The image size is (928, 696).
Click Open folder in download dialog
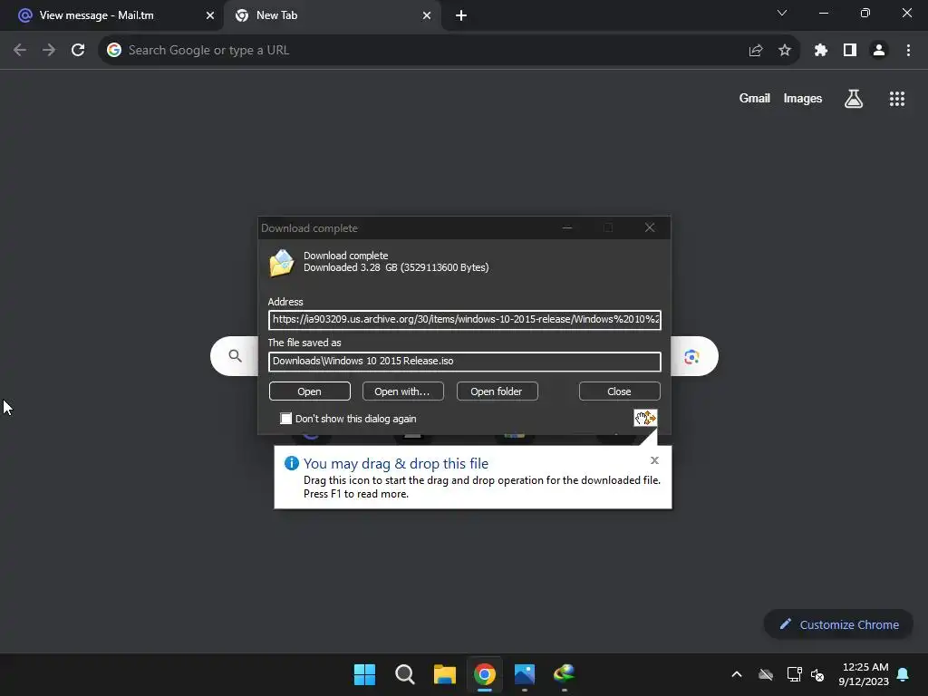pyautogui.click(x=497, y=391)
